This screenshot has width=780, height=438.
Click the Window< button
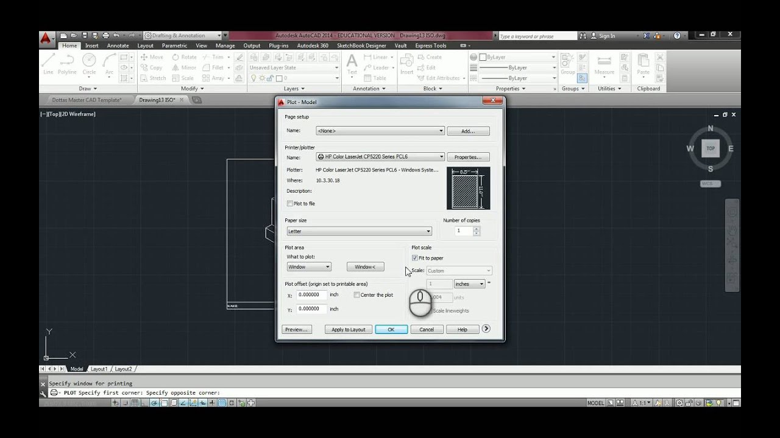coord(366,267)
